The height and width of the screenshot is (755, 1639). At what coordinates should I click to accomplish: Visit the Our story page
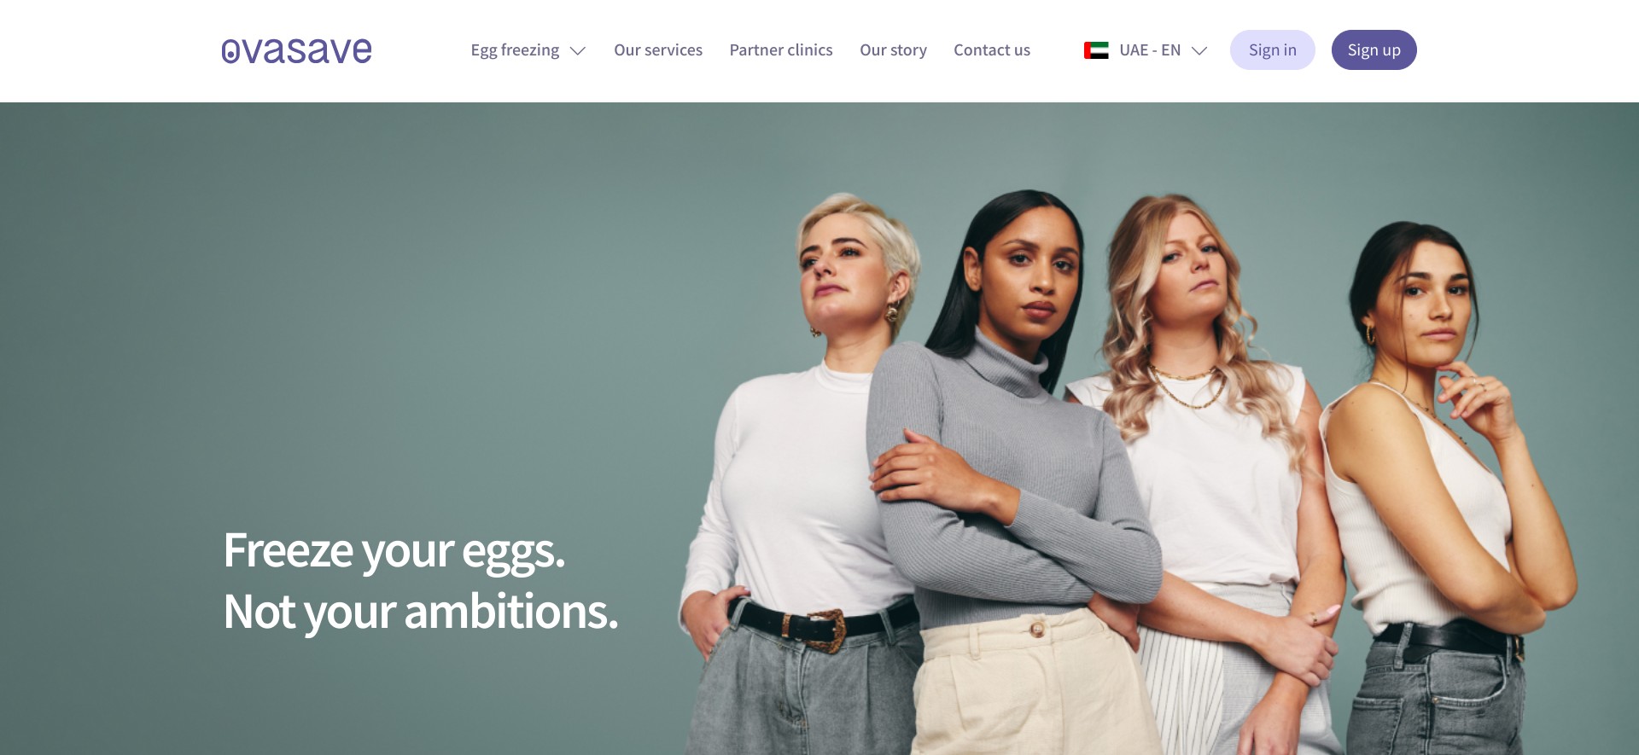click(893, 50)
